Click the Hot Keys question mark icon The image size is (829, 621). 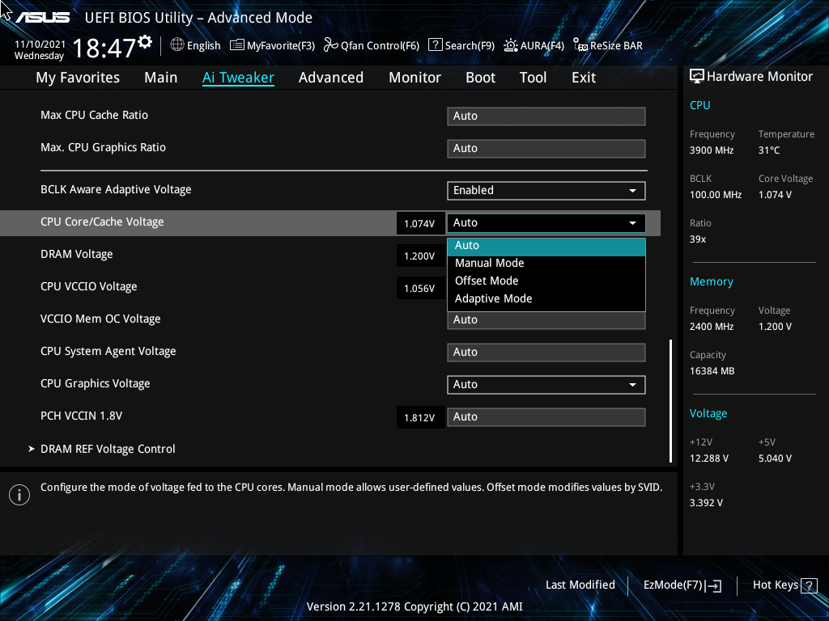point(809,585)
